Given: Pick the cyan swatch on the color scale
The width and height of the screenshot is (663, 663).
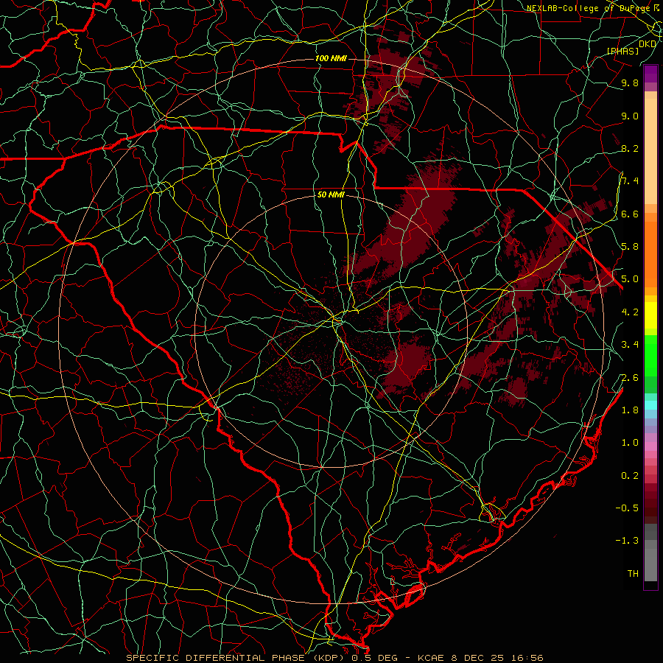Looking at the screenshot, I should tap(650, 405).
